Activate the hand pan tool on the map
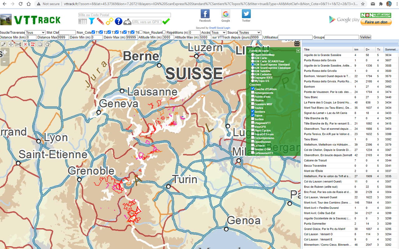Screen dimensions: 399x249 [47, 45]
